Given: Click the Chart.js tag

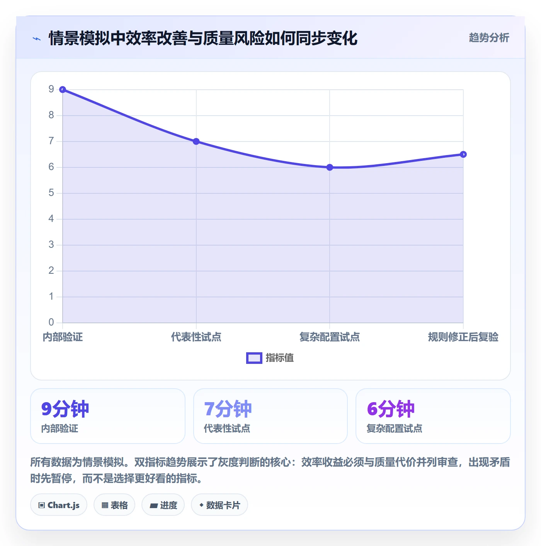Looking at the screenshot, I should [59, 505].
